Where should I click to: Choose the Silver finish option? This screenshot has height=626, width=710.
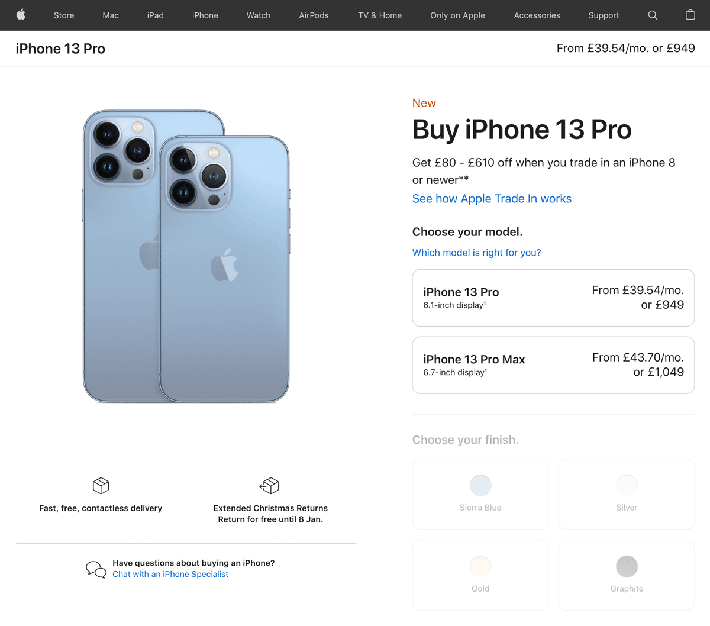click(626, 494)
